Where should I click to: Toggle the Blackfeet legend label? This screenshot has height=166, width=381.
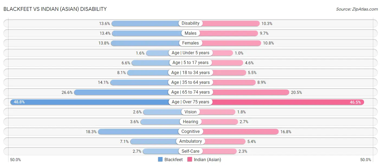point(173,159)
